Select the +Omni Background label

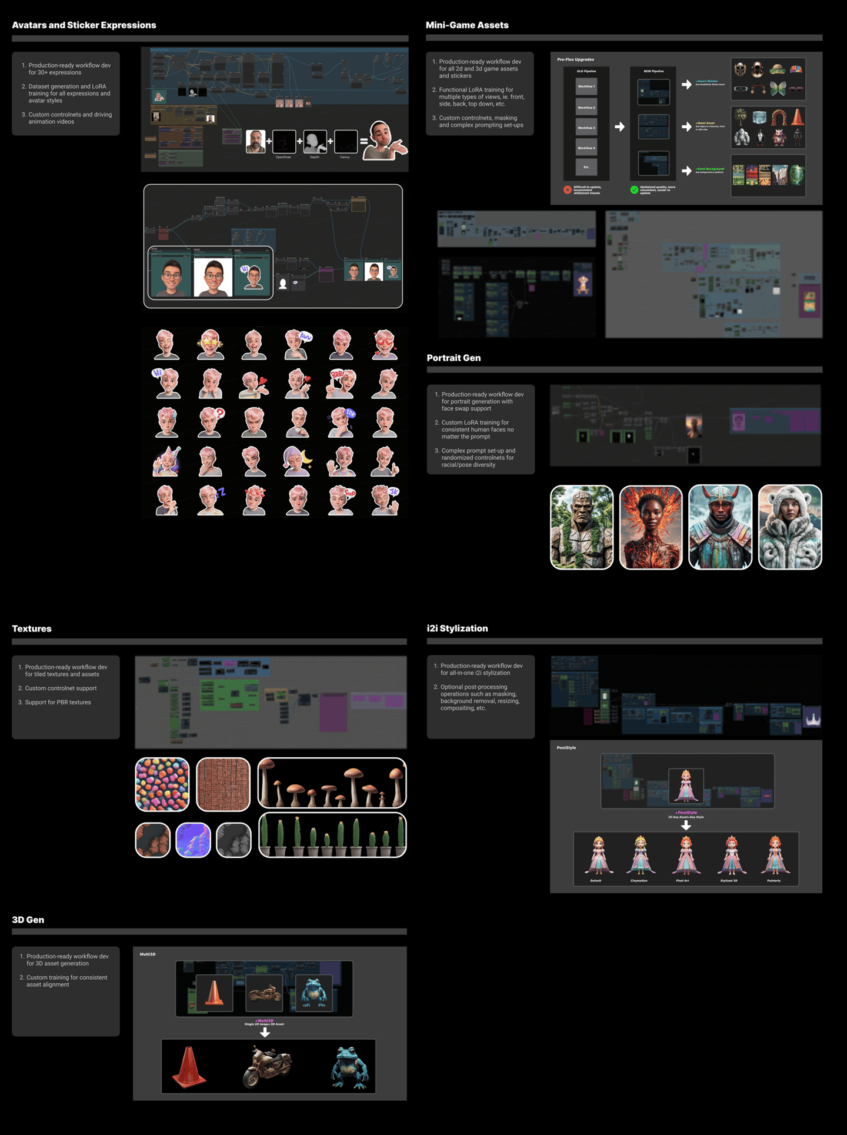point(710,169)
